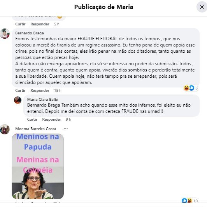Click Curtir under the 5 h comment

(x=20, y=24)
